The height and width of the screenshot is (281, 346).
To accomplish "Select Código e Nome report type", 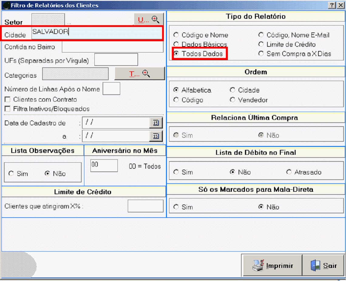I will (x=176, y=35).
